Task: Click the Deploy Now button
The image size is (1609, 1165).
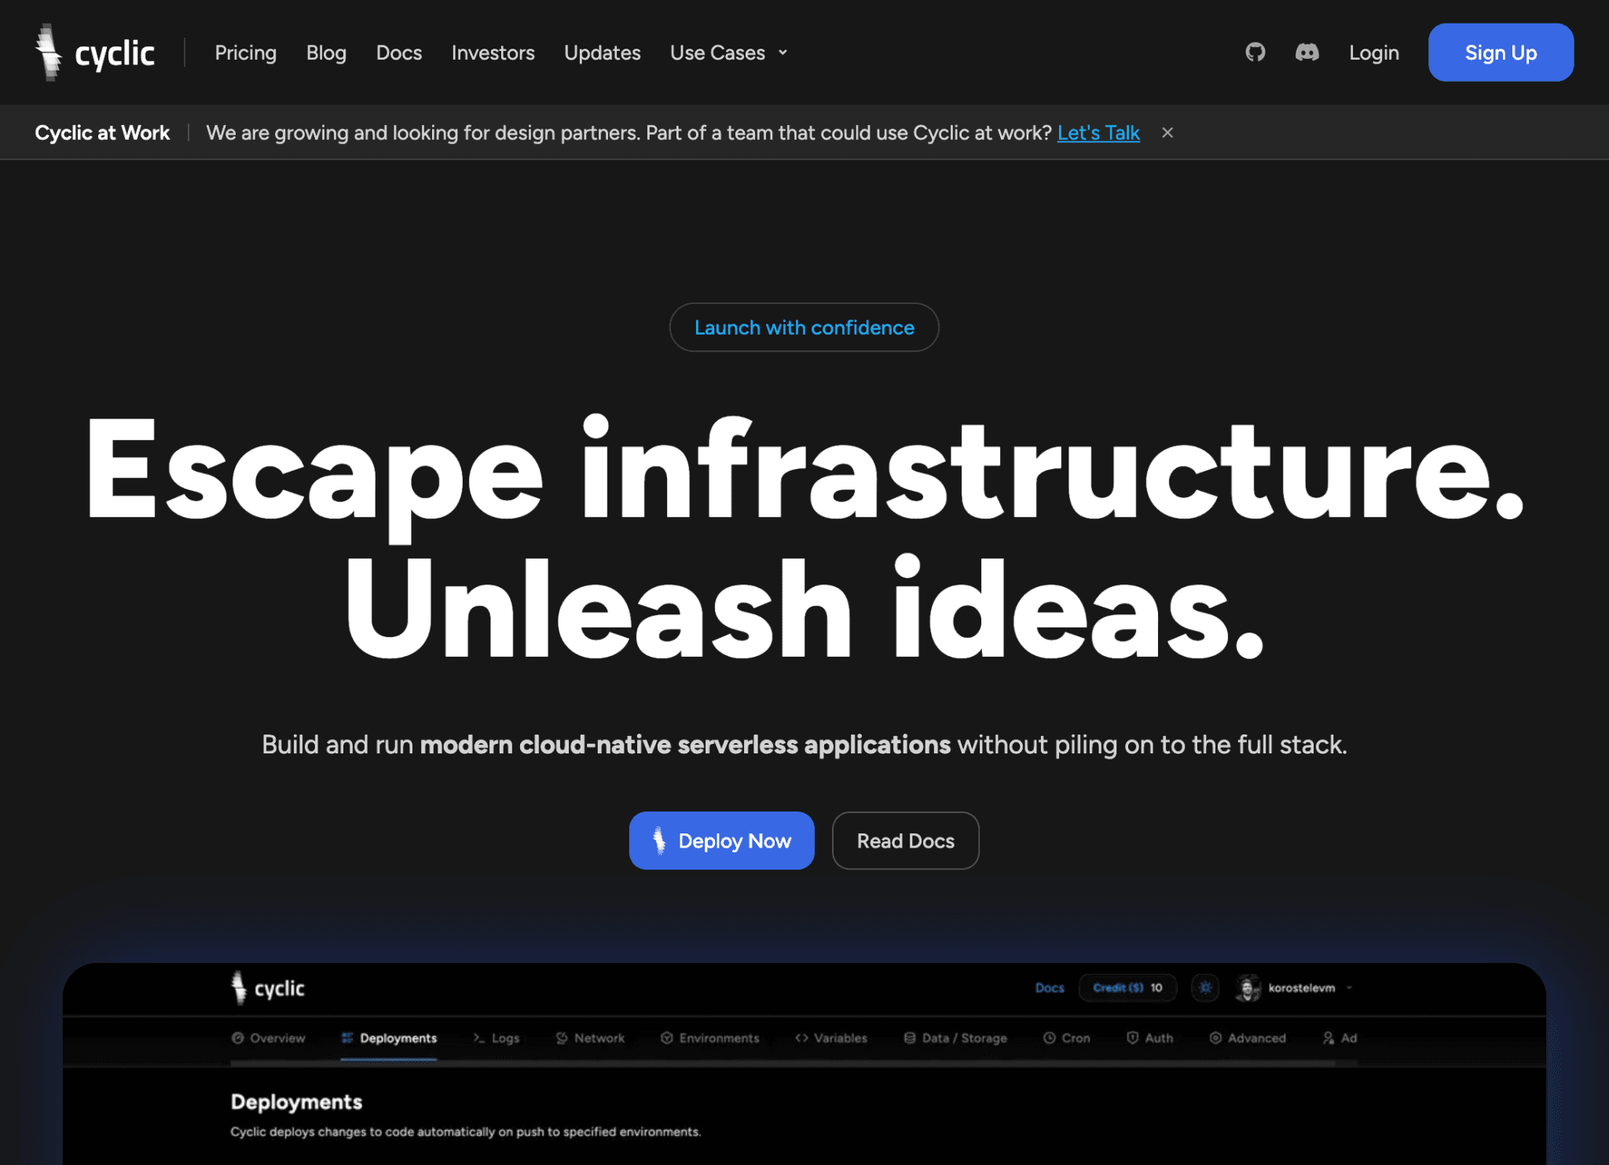Action: tap(721, 840)
